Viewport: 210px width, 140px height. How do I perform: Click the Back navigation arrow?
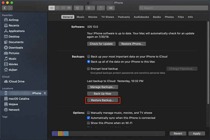[x=5, y=8]
